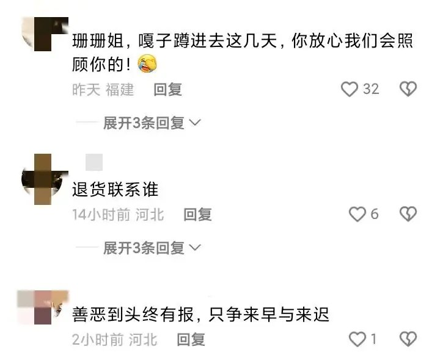The image size is (440, 355).
Task: Expand 3 replies under the Fujian comment
Action: point(144,123)
